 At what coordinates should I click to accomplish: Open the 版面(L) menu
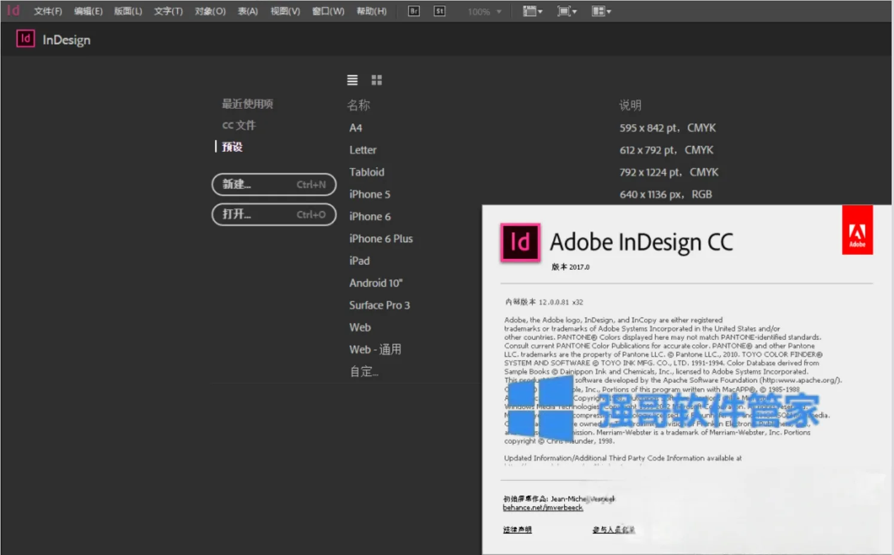pyautogui.click(x=128, y=11)
